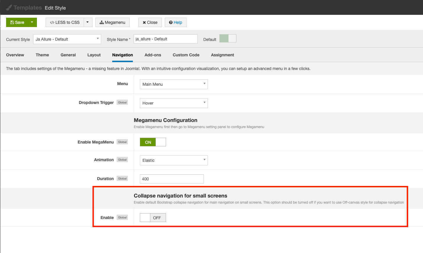Image resolution: width=423 pixels, height=253 pixels.
Task: Open the Megamenu configuration button
Action: (x=112, y=22)
